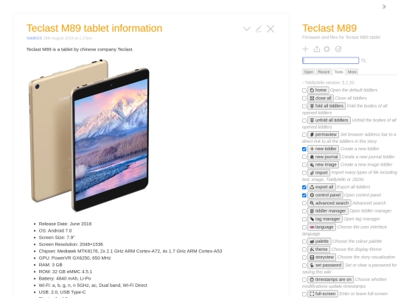Open the control panel gear icon below the subtitle
398x298 pixels.
tap(327, 49)
